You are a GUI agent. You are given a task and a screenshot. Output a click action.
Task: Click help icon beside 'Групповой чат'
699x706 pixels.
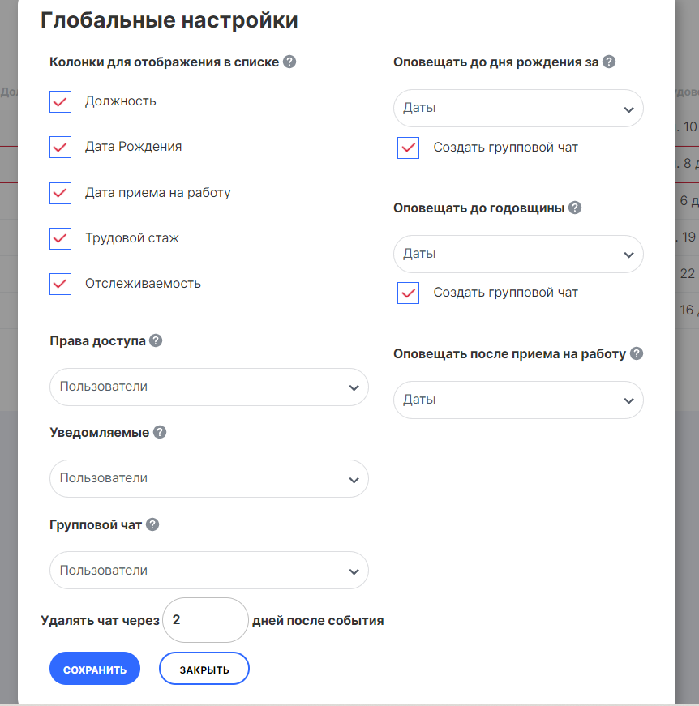(152, 524)
